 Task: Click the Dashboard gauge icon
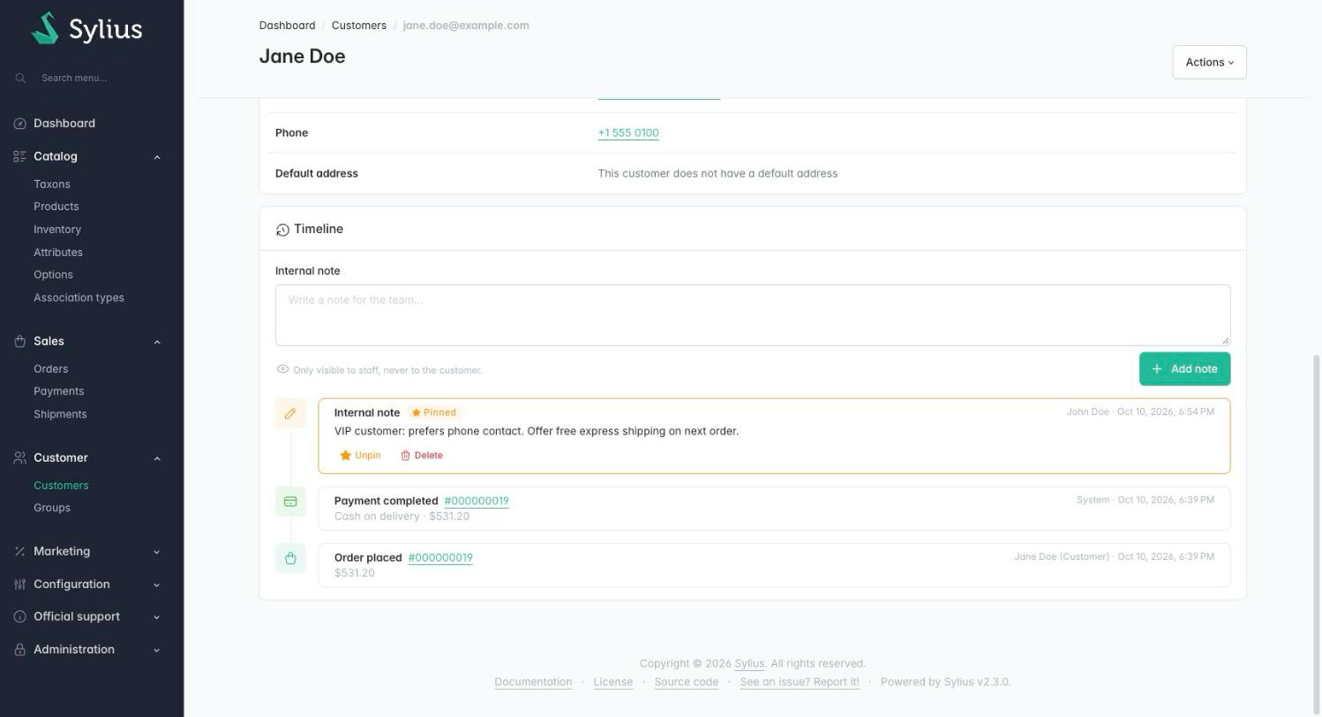20,124
